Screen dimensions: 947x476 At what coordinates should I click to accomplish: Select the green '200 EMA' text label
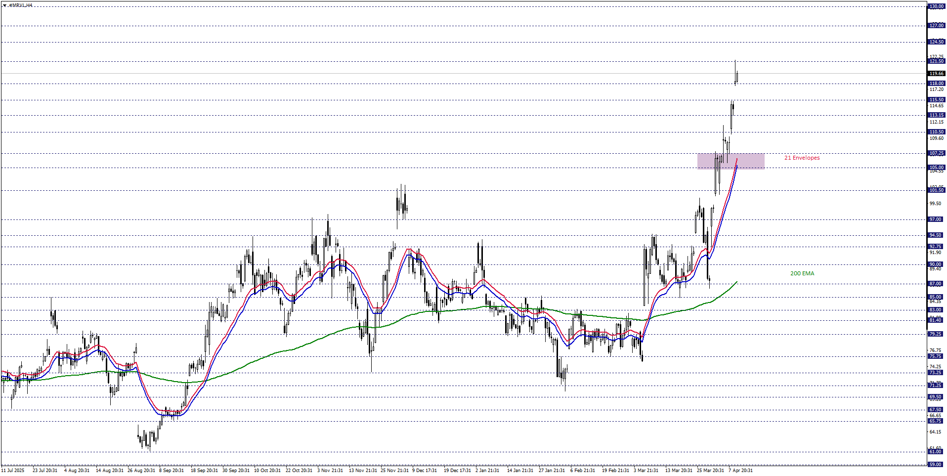pyautogui.click(x=802, y=273)
